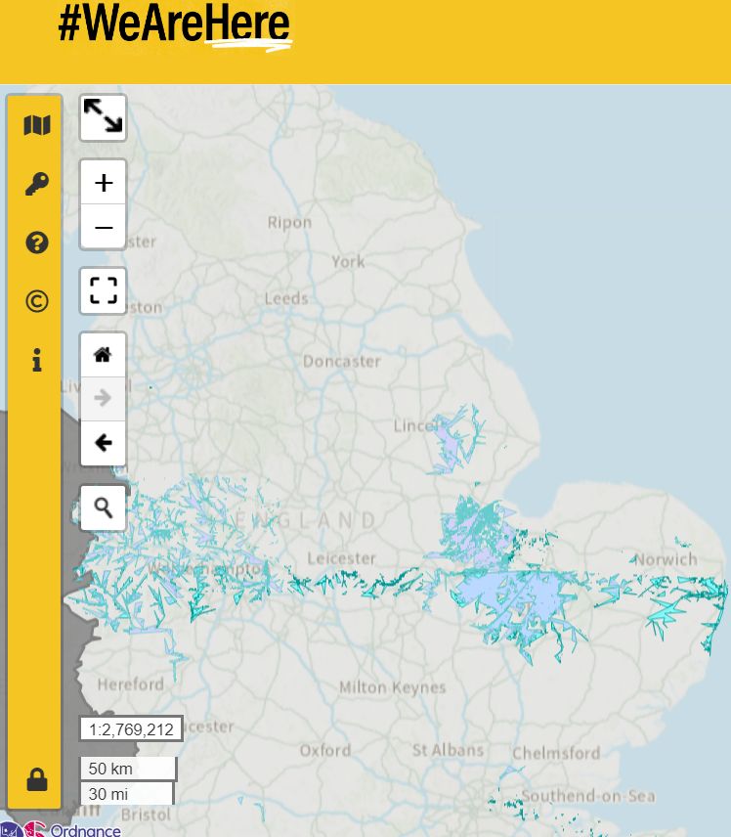Click the ENGLAND country label

305,520
